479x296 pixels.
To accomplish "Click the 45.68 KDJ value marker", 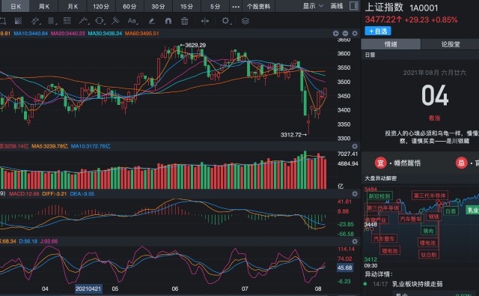I will coord(344,268).
